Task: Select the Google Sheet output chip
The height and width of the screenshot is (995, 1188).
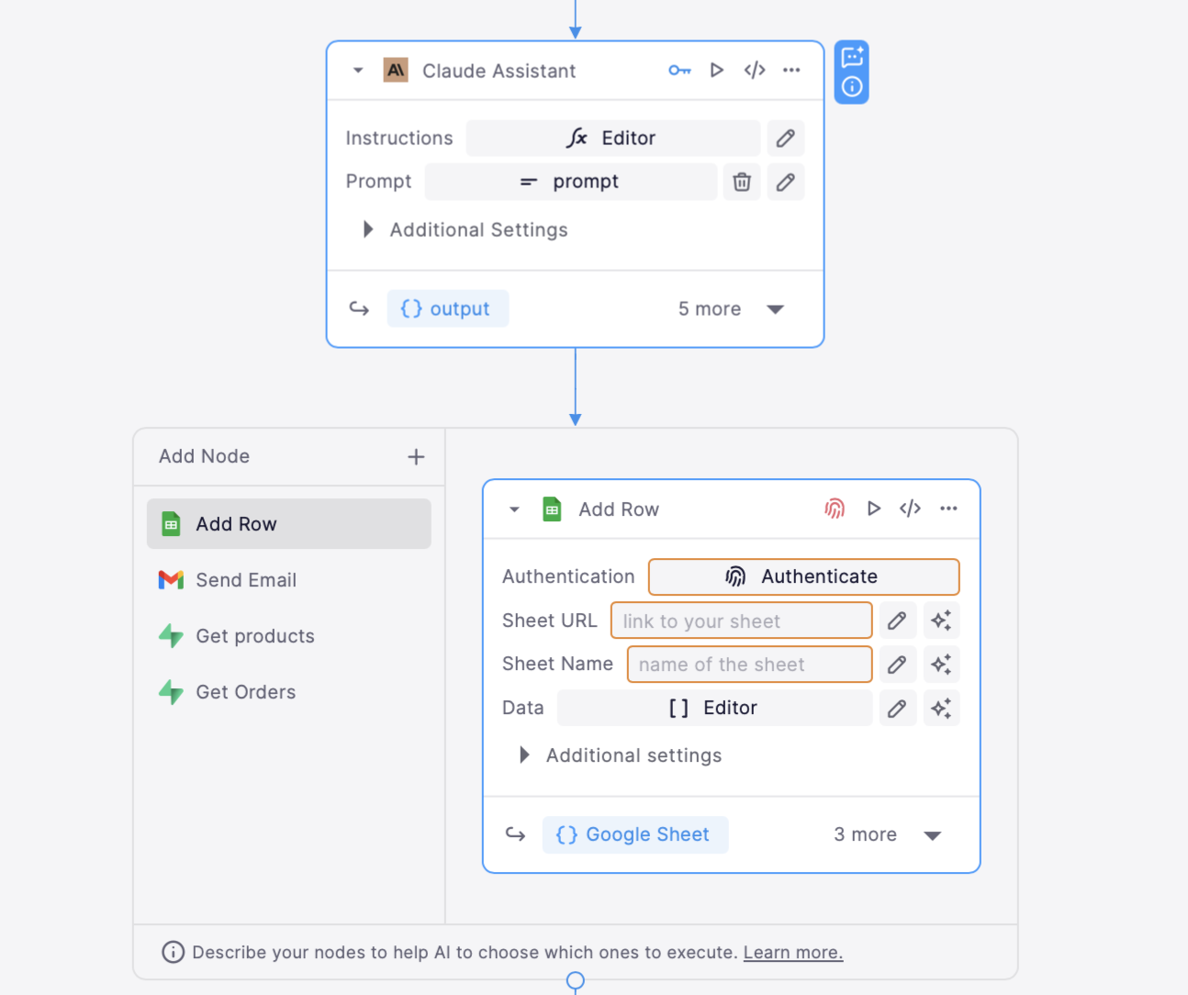Action: click(635, 834)
